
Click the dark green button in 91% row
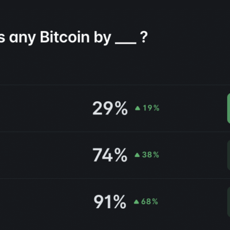coord(228,202)
